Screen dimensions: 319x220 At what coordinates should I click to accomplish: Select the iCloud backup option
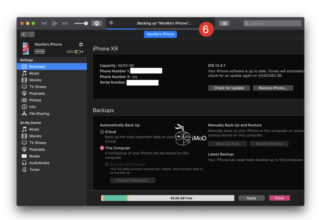coord(102,132)
